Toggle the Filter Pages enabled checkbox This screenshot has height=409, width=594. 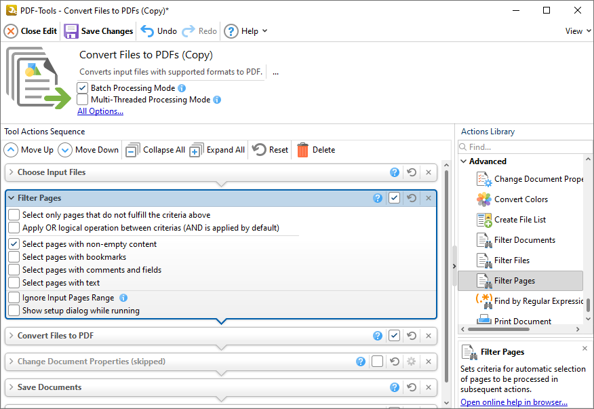tap(395, 198)
